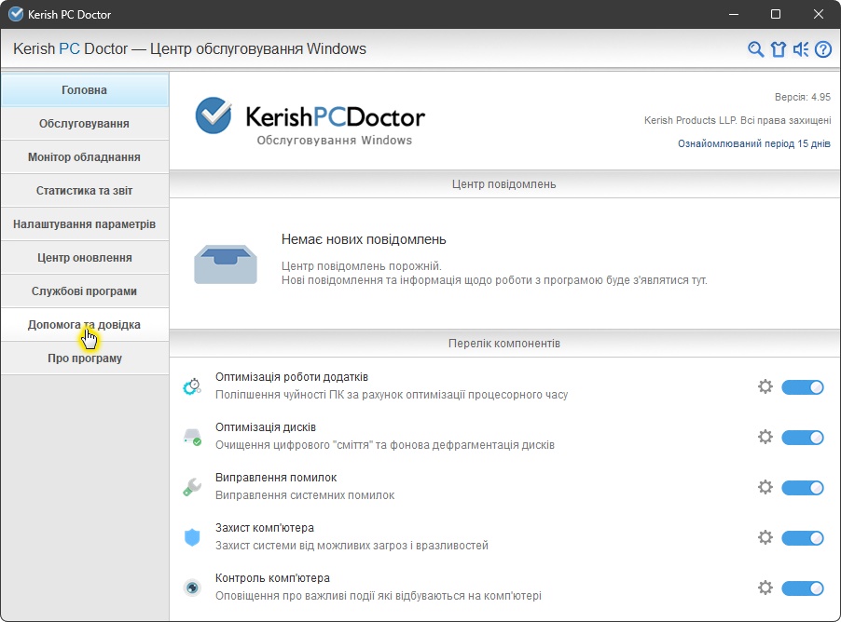Disable the Оптимізація роботи додатків toggle
Image resolution: width=841 pixels, height=622 pixels.
802,386
